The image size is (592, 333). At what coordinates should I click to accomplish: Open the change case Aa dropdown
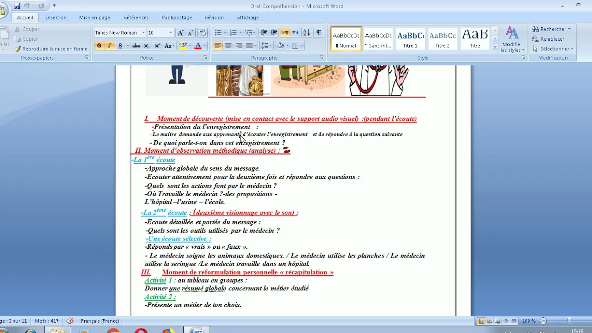point(169,46)
